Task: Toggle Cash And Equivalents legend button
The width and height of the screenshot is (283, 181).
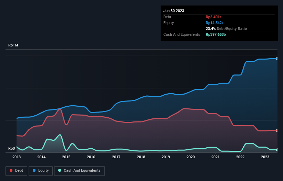Action: click(79, 171)
